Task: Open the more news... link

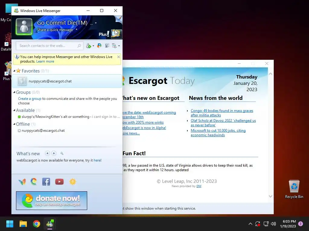Action: [x=131, y=133]
